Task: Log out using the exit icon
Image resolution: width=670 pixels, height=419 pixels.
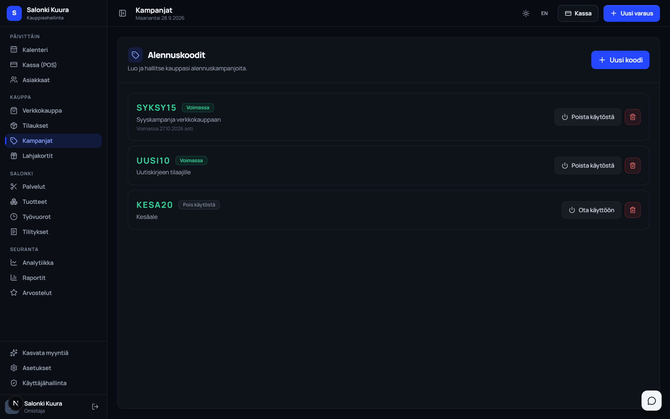Action: [95, 406]
